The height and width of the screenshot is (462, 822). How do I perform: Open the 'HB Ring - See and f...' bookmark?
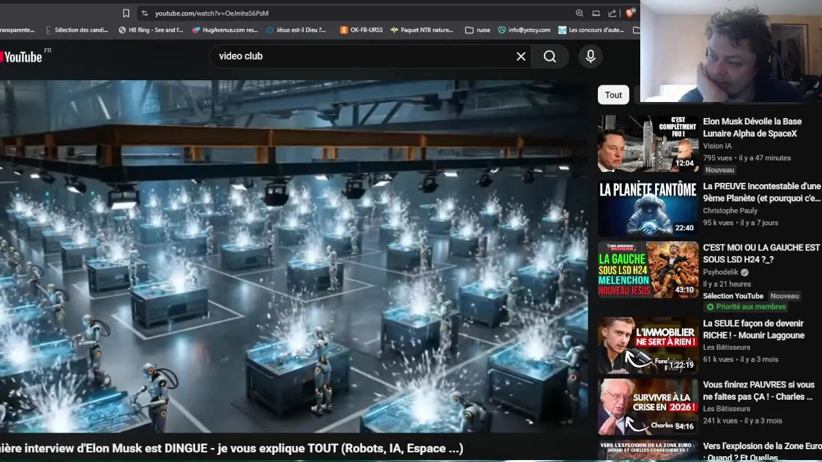point(151,30)
